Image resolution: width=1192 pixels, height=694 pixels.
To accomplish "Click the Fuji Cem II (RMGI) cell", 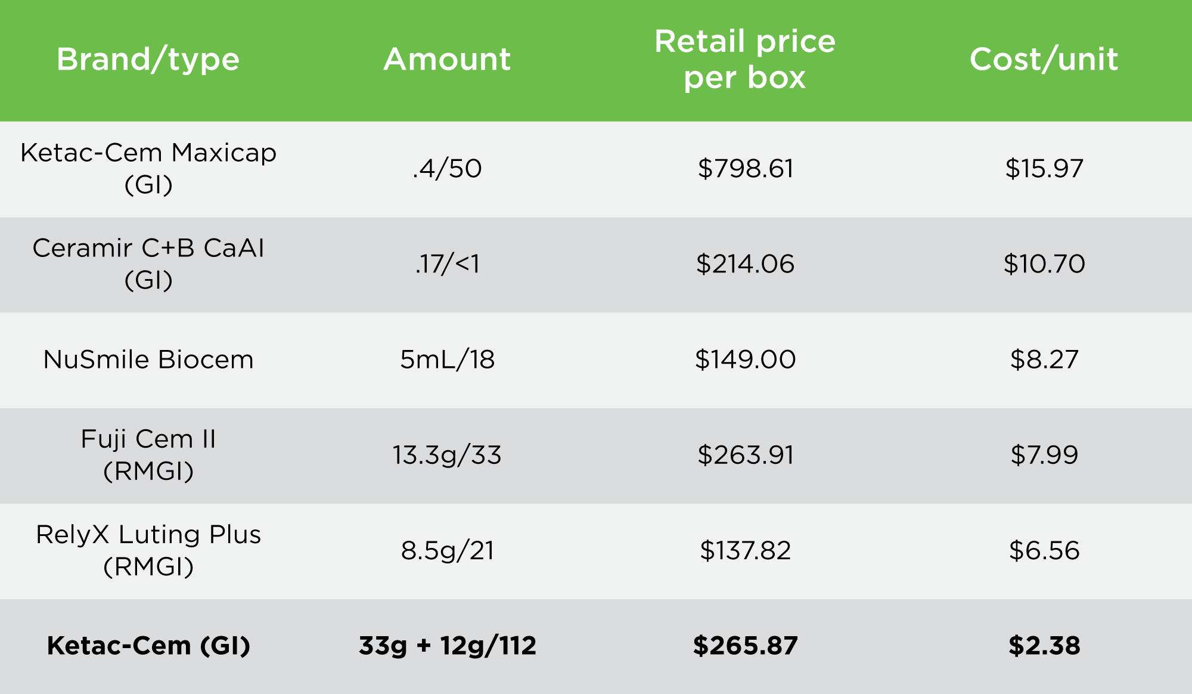I will (148, 455).
